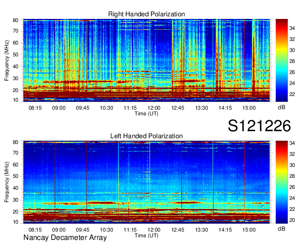The width and height of the screenshot is (300, 243).
Task: Click the Left Handed plot's dB color bar
Action: click(x=281, y=182)
